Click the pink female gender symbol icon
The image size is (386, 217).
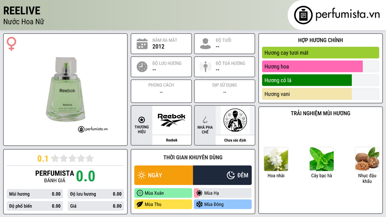11,44
